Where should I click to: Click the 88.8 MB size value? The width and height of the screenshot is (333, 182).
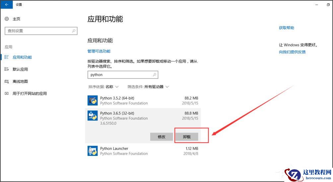(x=191, y=113)
